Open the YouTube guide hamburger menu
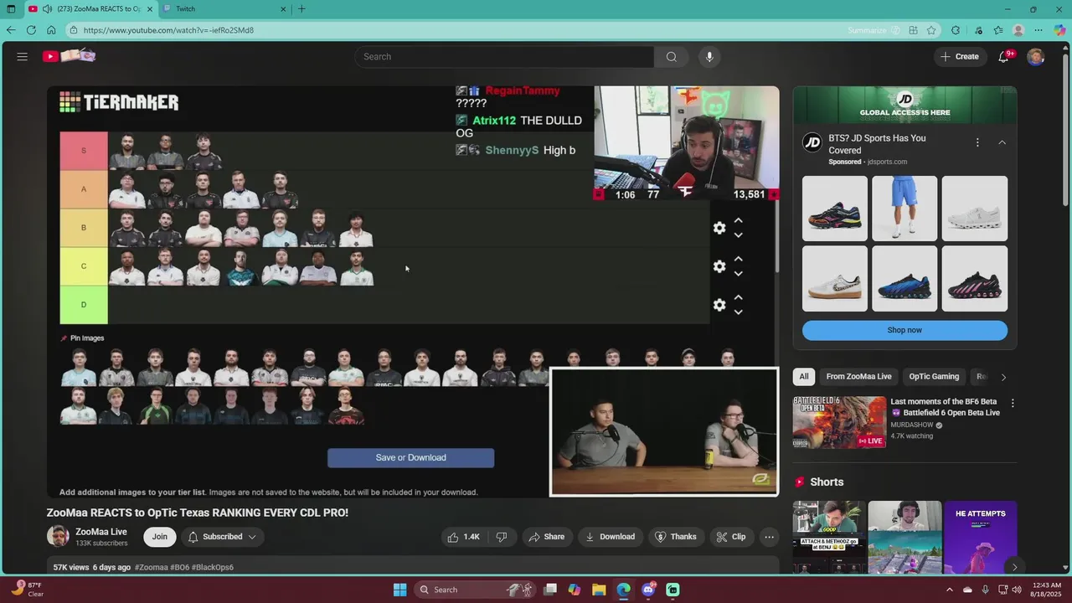This screenshot has width=1072, height=603. click(x=23, y=56)
